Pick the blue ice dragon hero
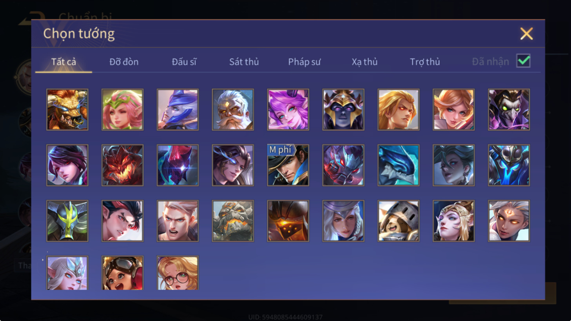Image resolution: width=571 pixels, height=321 pixels. (399, 165)
